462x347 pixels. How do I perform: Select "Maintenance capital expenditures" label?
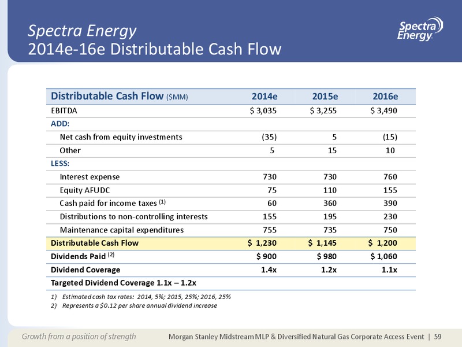[122, 230]
